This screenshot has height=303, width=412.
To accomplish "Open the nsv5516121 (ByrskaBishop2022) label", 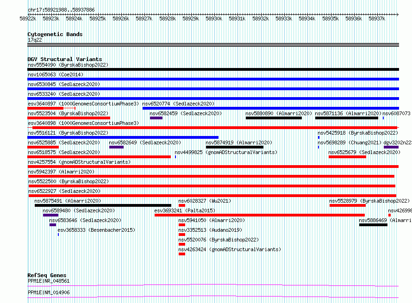I will (68, 133).
